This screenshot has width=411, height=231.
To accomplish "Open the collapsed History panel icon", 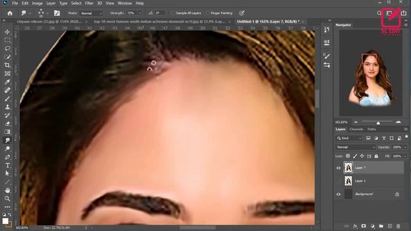I will [327, 30].
